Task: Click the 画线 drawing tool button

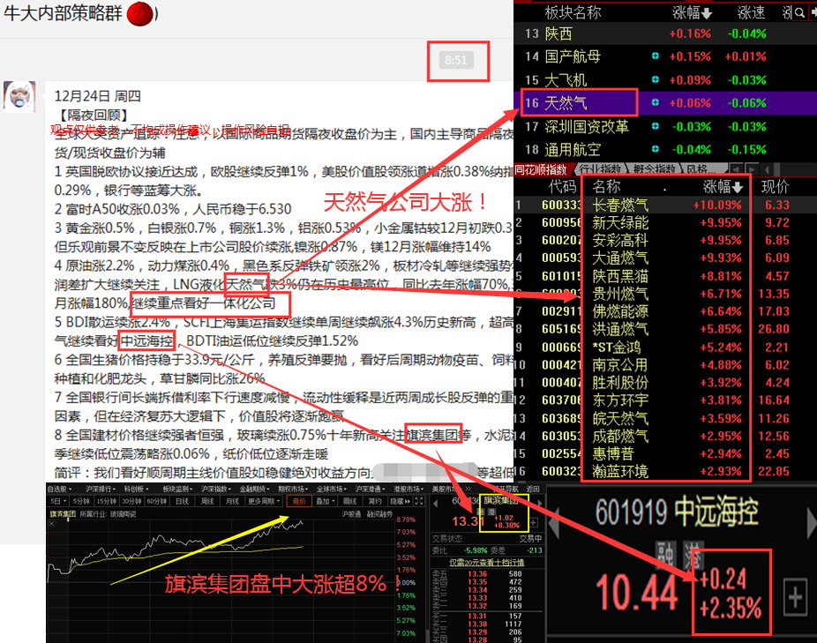Action: click(349, 501)
